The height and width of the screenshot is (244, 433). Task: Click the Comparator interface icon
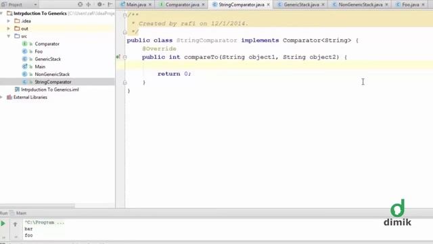(x=24, y=43)
